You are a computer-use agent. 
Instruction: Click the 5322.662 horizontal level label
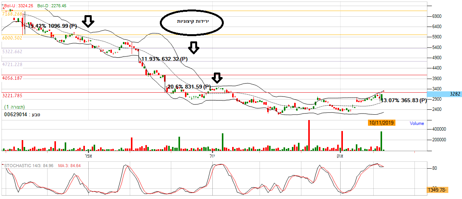pos(12,51)
